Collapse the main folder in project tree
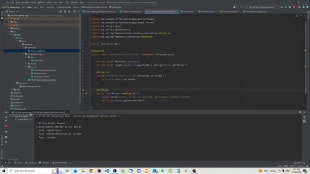The height and width of the screenshot is (174, 310). 11,35
